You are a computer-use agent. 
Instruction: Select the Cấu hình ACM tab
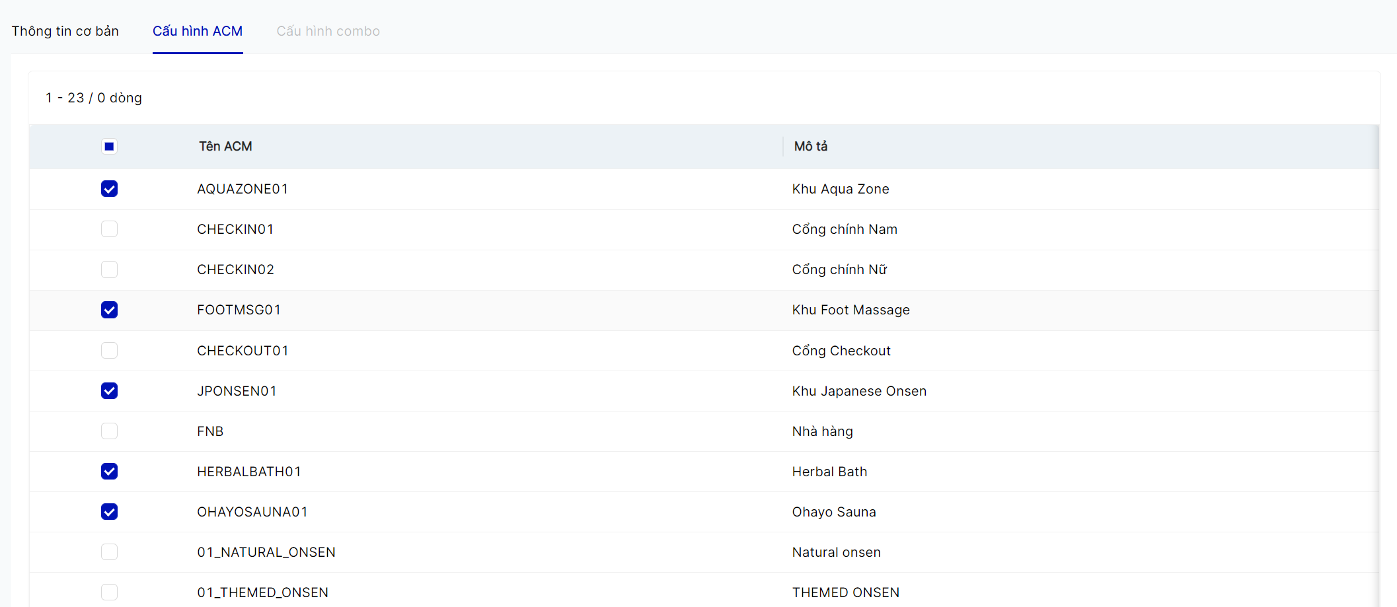pos(198,31)
